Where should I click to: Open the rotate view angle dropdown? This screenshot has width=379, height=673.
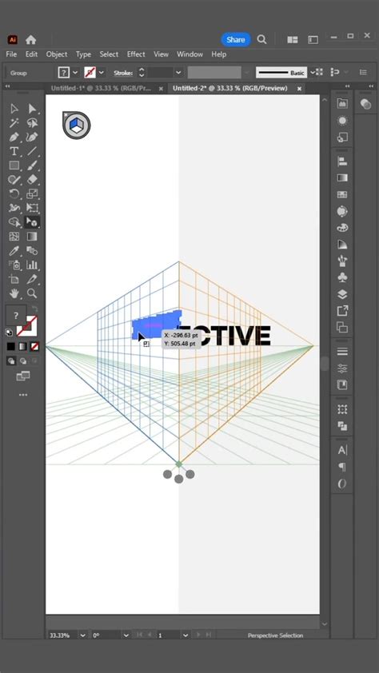point(126,635)
